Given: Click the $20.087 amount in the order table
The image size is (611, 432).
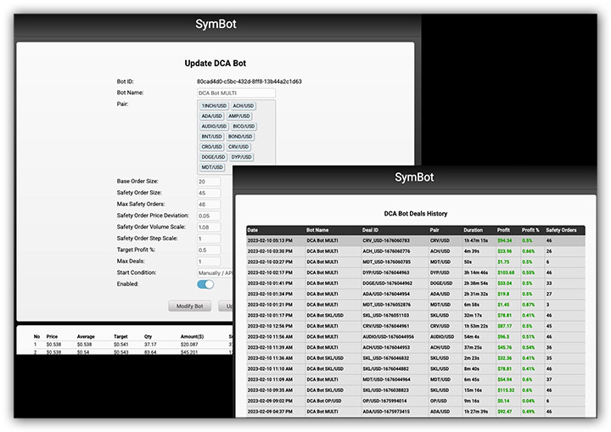Looking at the screenshot, I should (189, 345).
